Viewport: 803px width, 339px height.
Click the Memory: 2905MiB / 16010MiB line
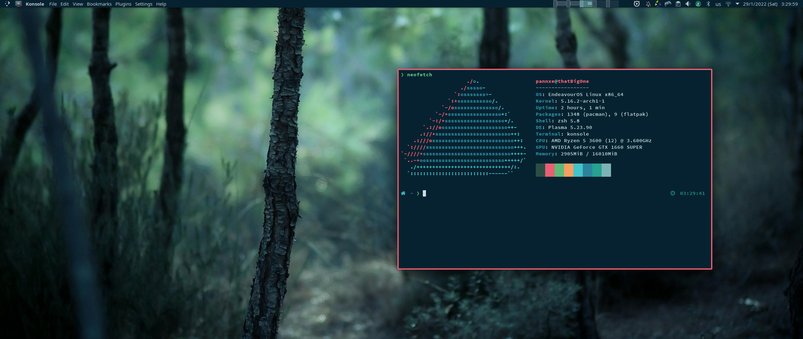(577, 154)
